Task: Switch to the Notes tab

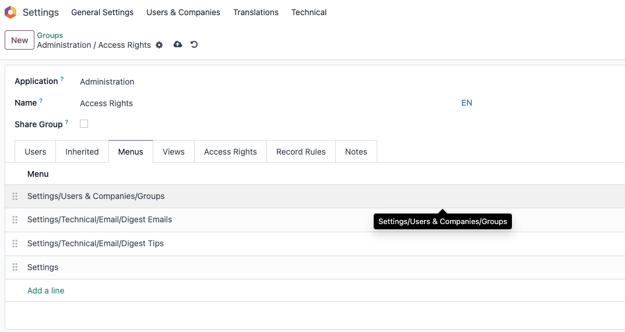Action: click(x=356, y=152)
